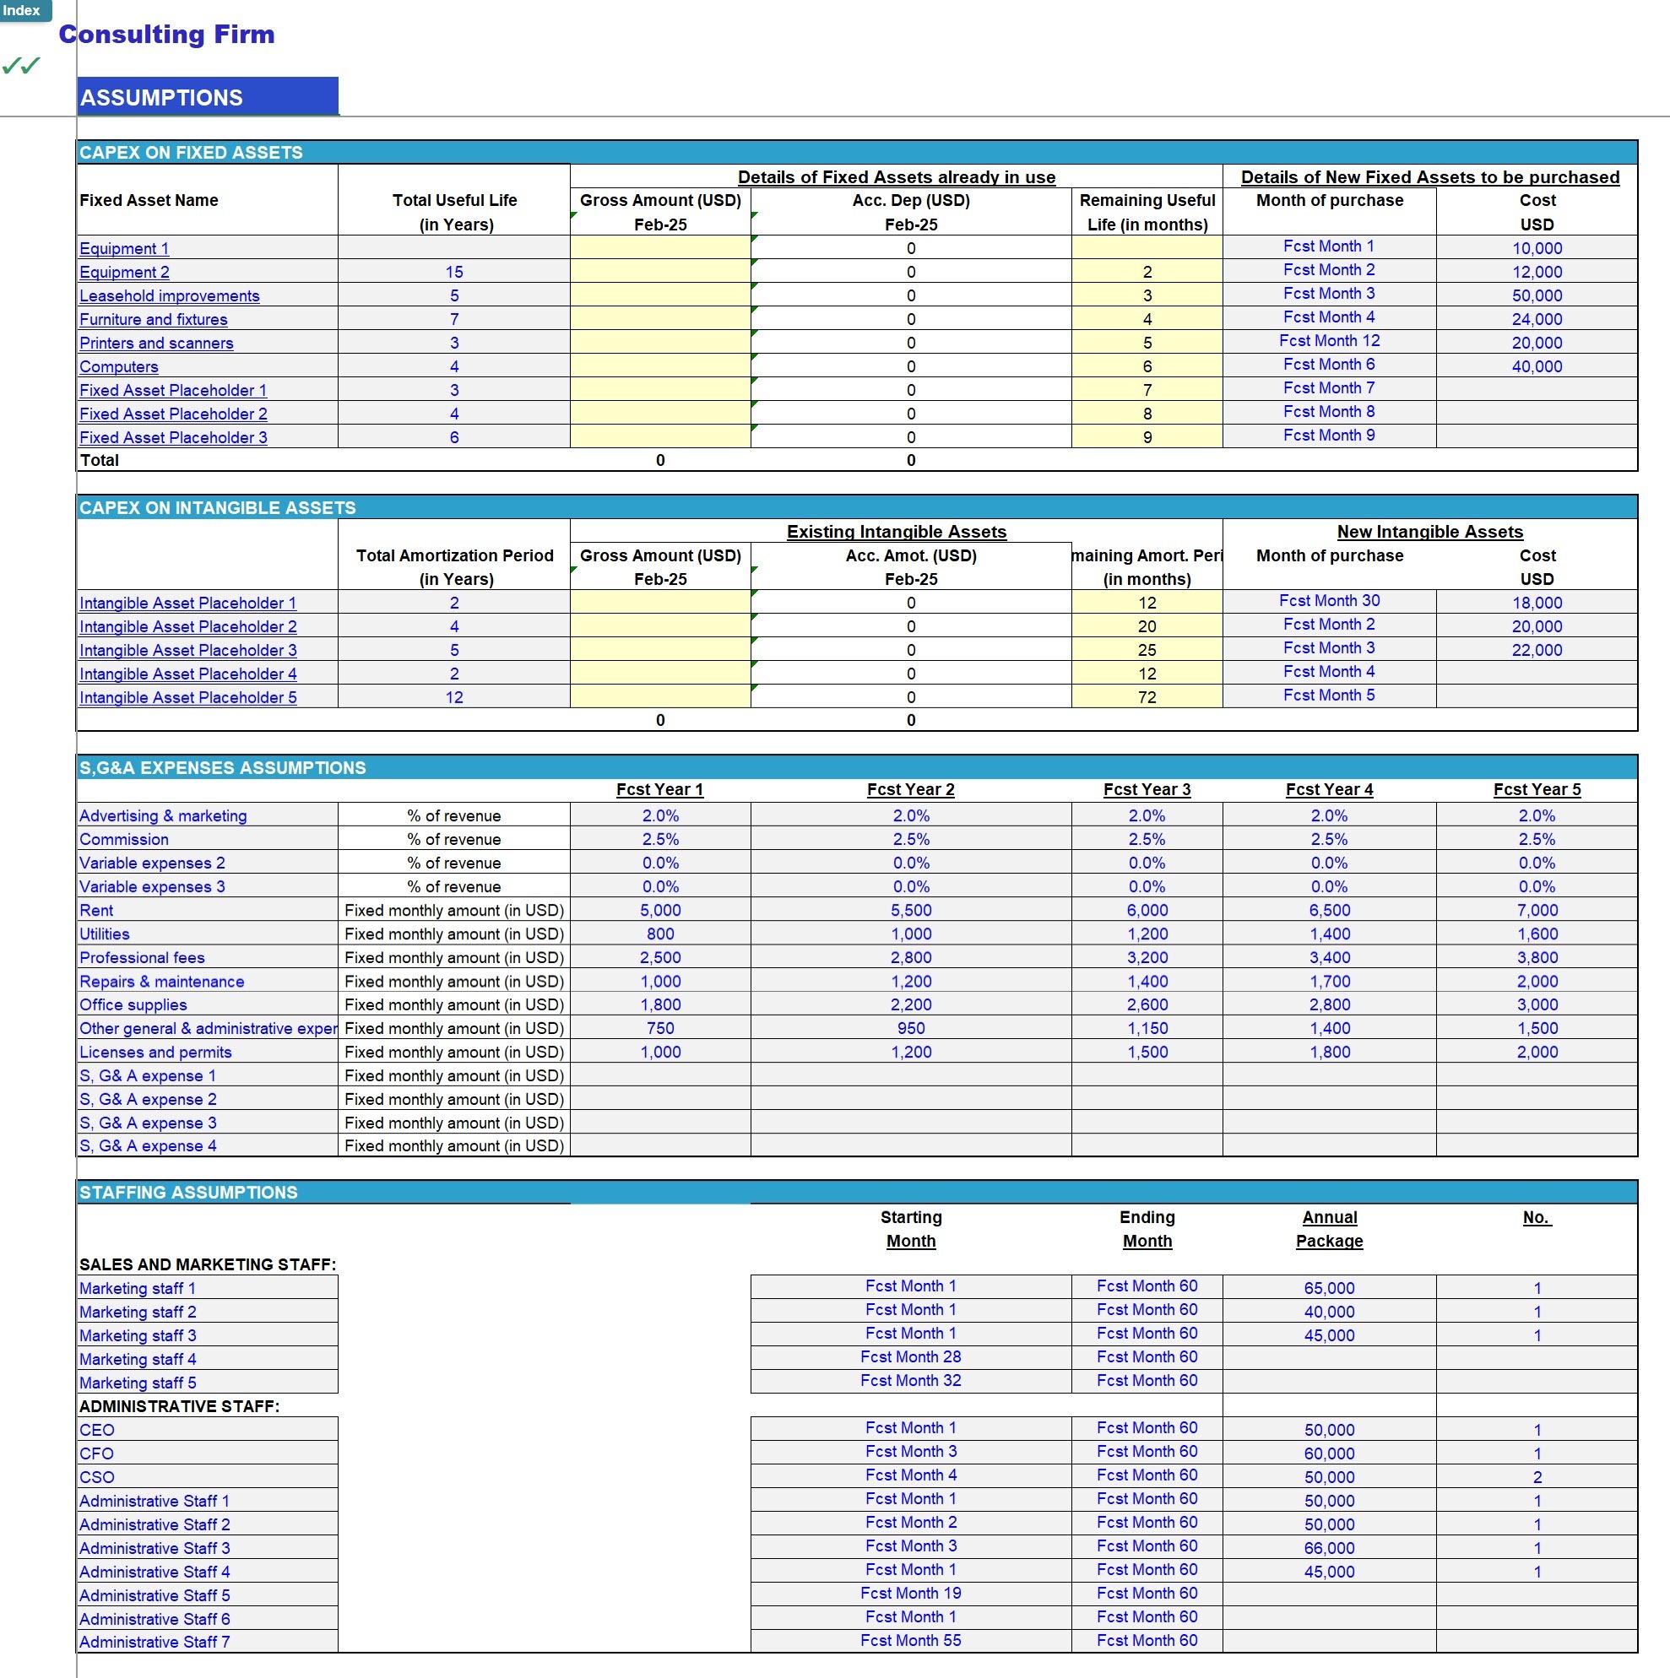Select Office supplies Year 2 value 2,200
Screen dimensions: 1670x1678
911,1005
